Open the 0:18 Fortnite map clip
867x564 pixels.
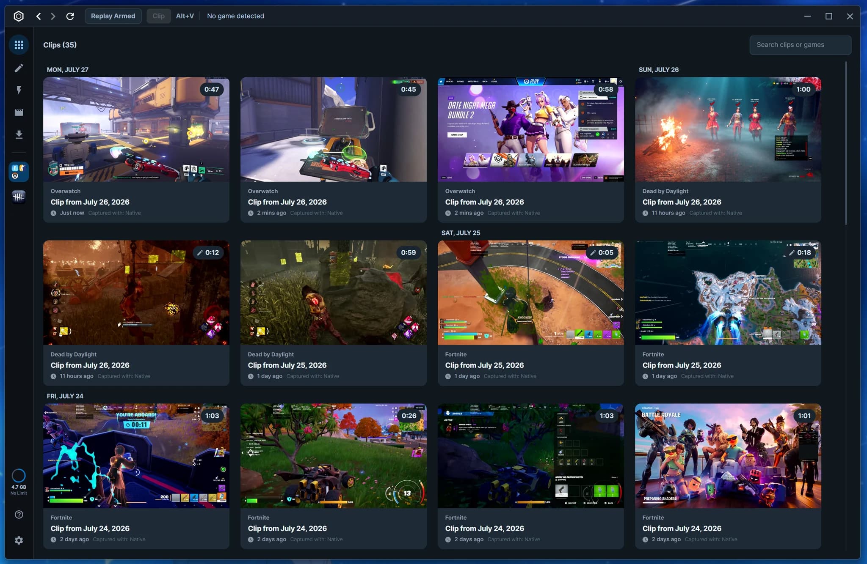tap(728, 293)
